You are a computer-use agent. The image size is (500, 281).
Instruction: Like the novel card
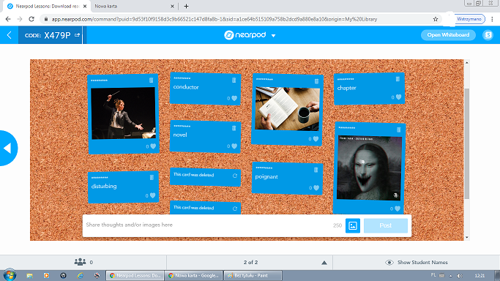click(234, 146)
